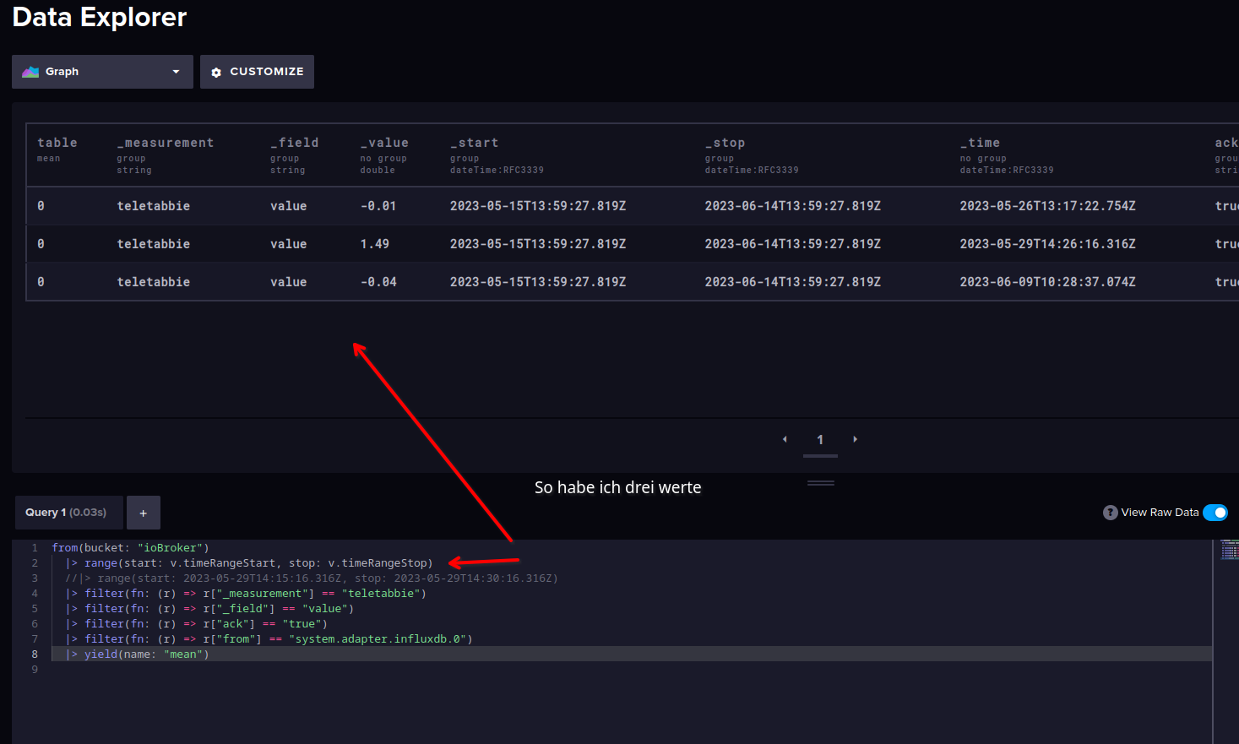Click the editor minimap at right edge
The height and width of the screenshot is (744, 1239).
tap(1229, 551)
